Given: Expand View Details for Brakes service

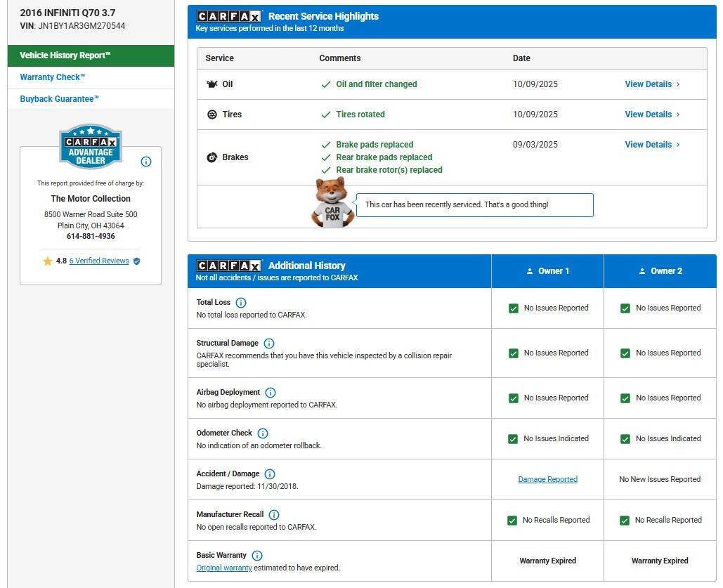Looking at the screenshot, I should [x=652, y=145].
